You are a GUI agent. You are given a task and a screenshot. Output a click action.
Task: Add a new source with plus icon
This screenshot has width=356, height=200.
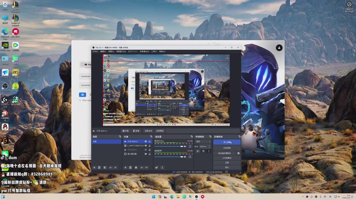[x=125, y=168]
